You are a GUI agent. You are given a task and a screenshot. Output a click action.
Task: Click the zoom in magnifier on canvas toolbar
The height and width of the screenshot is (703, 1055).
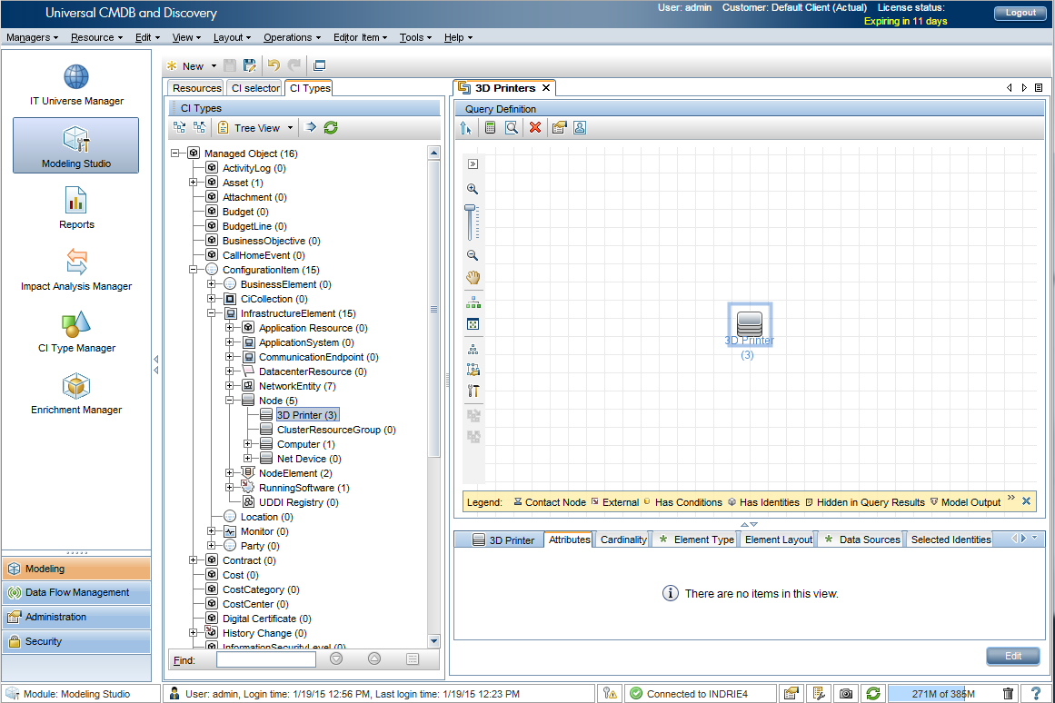(473, 189)
